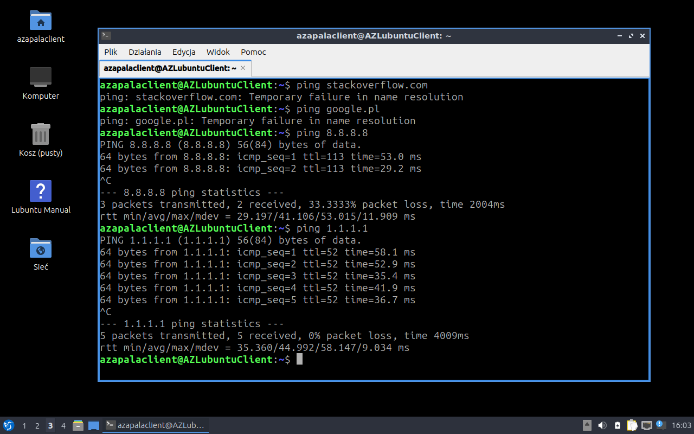694x434 pixels.
Task: Open the Lubuntu start menu button
Action: pos(9,425)
